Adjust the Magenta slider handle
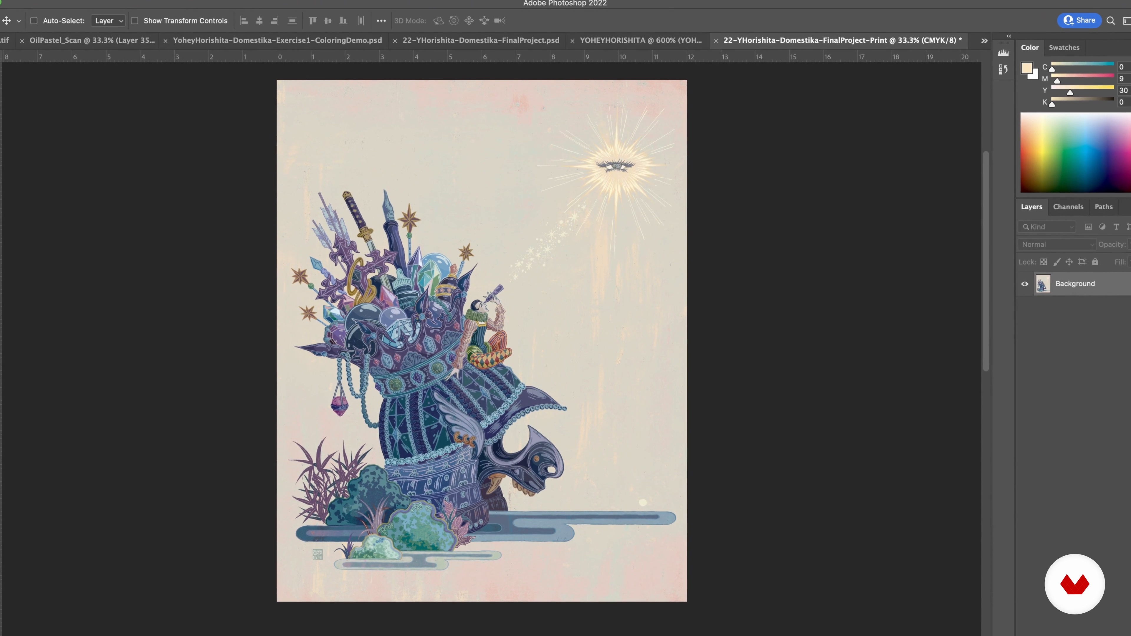 [x=1057, y=81]
